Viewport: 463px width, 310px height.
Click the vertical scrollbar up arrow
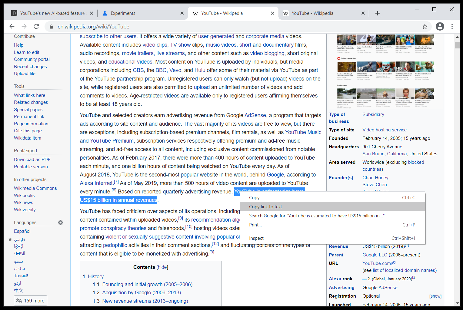click(457, 37)
